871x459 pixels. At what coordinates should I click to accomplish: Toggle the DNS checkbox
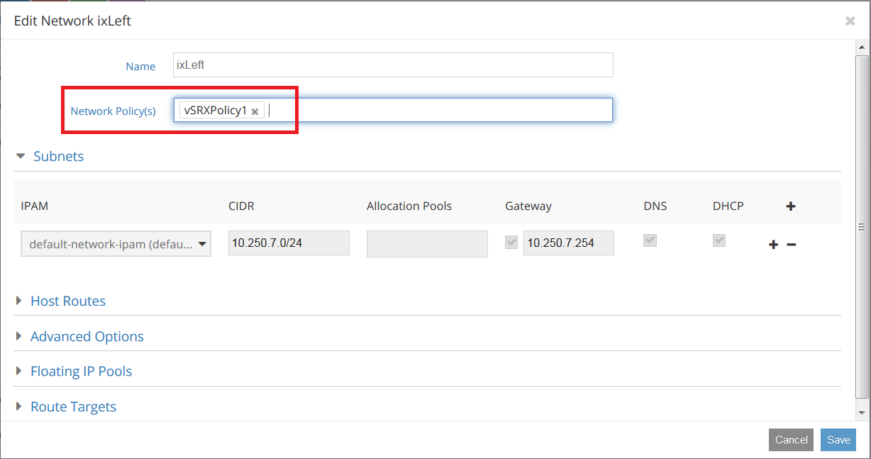650,241
